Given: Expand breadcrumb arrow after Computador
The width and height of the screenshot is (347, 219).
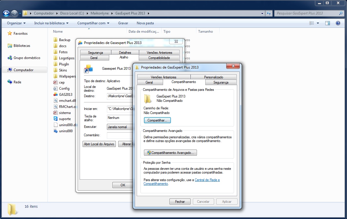Looking at the screenshot, I should pyautogui.click(x=57, y=13).
